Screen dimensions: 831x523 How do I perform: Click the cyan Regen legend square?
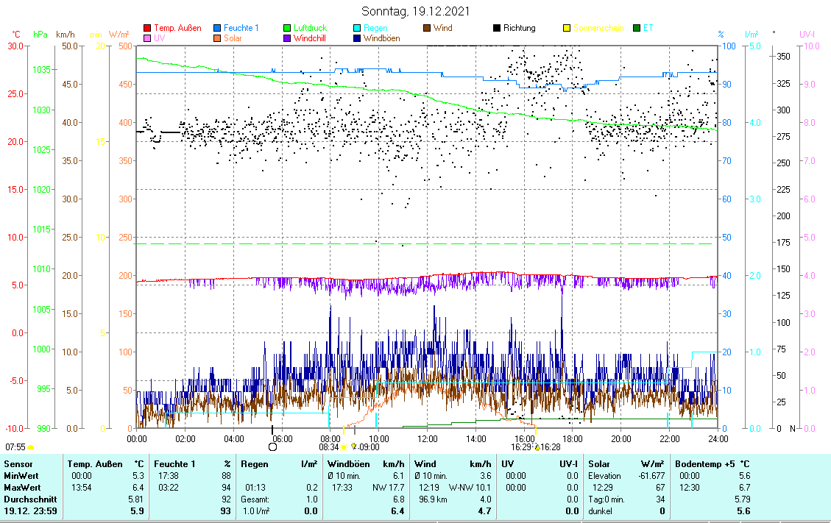coord(357,29)
